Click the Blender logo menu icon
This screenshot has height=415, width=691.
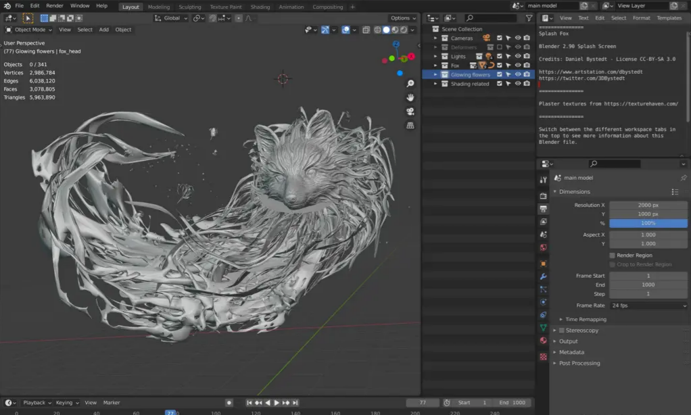(x=7, y=5)
